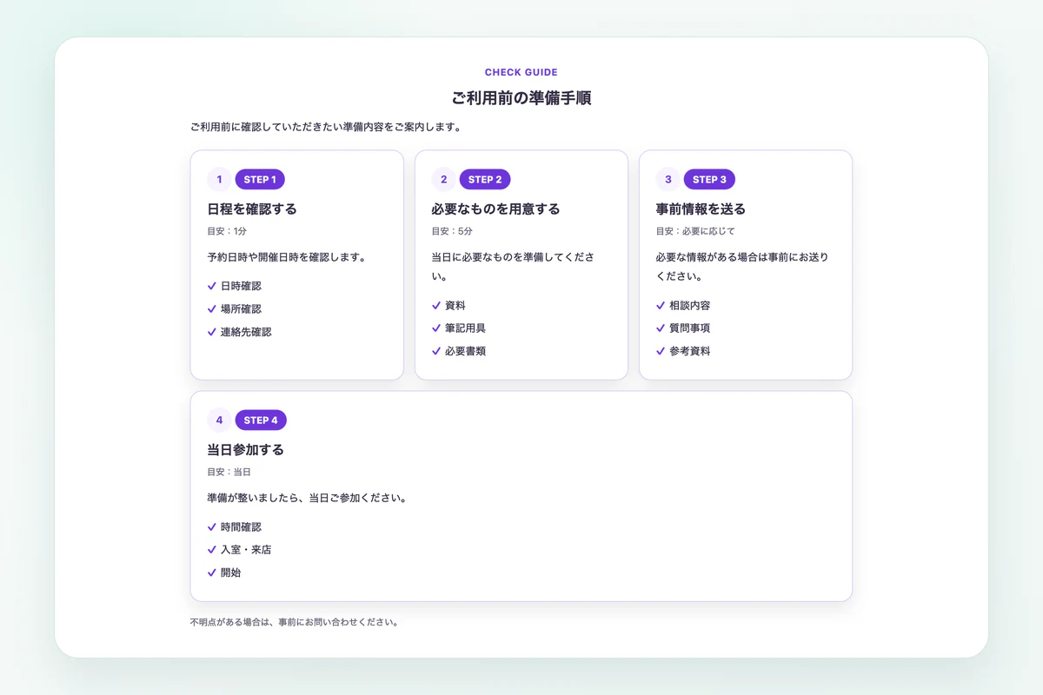Click the 事前情報を送る heading
Screen dimensions: 1043x695
(x=701, y=209)
